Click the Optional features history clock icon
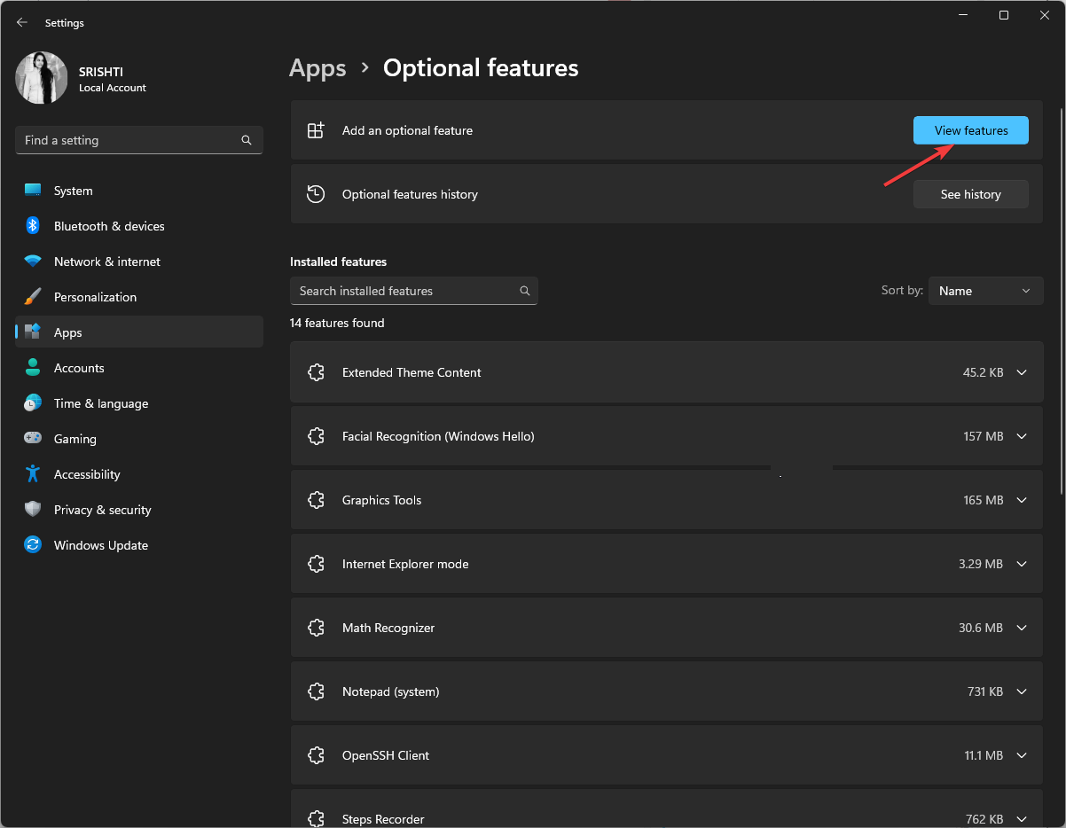Image resolution: width=1066 pixels, height=828 pixels. [316, 194]
